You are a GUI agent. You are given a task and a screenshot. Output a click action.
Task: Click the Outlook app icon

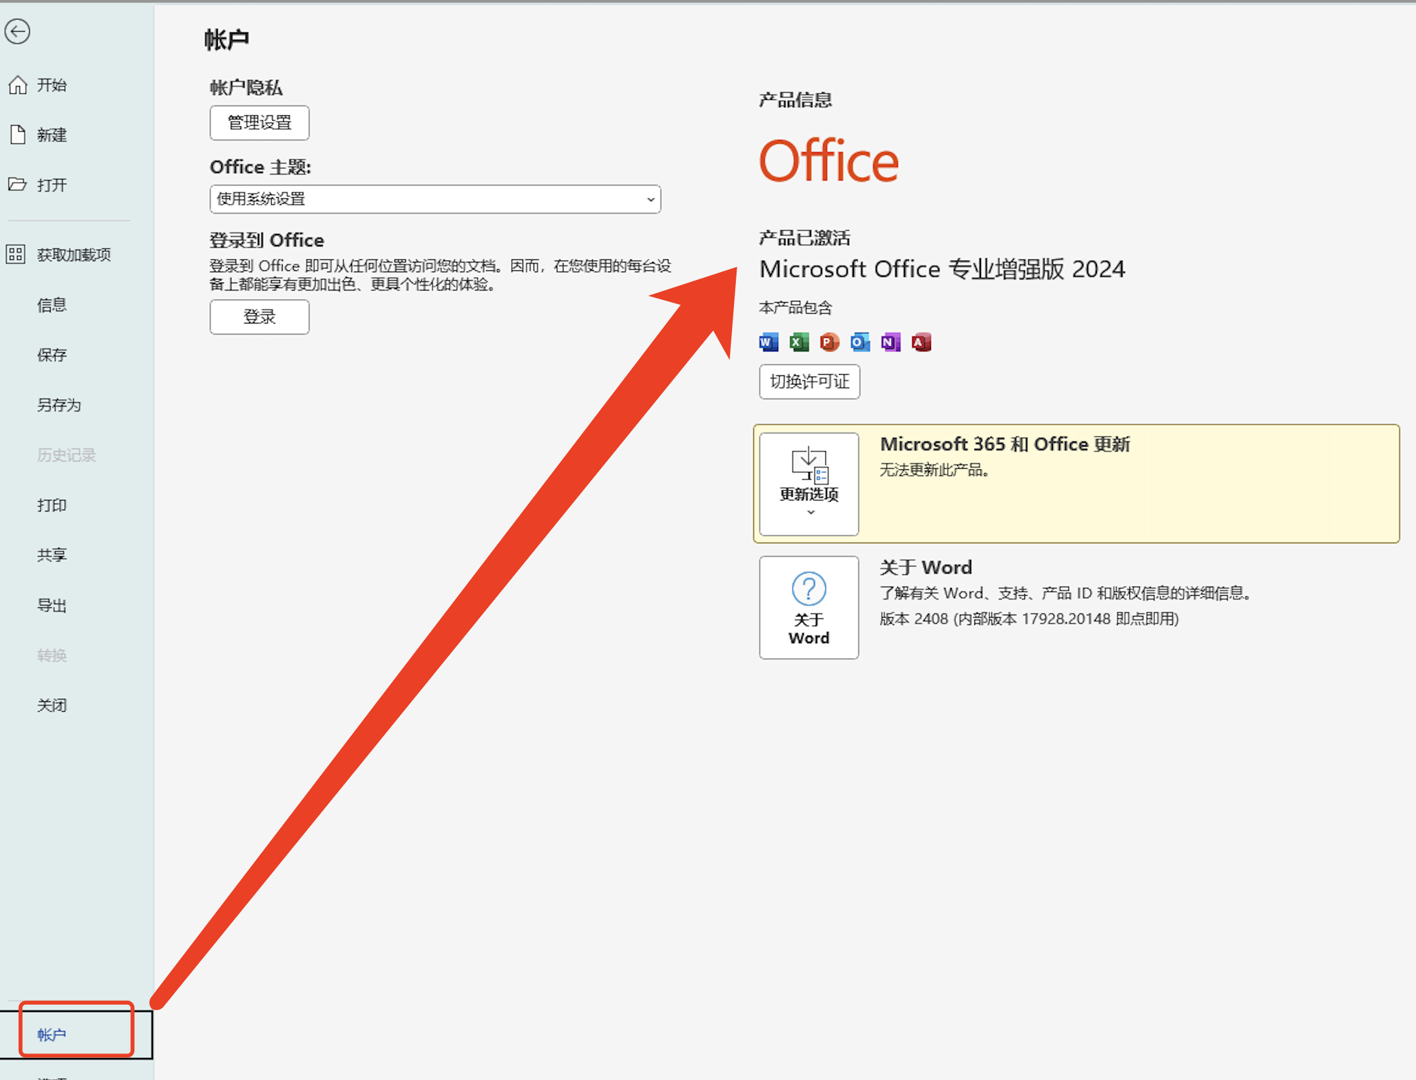pos(860,342)
